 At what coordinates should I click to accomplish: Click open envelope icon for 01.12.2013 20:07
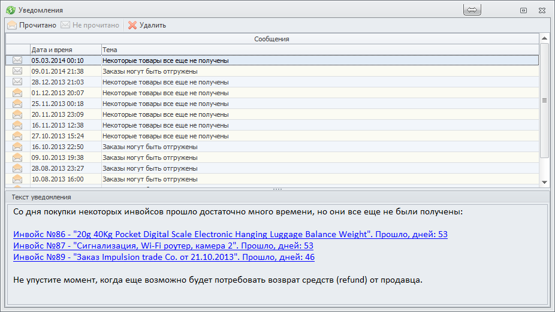click(x=17, y=93)
